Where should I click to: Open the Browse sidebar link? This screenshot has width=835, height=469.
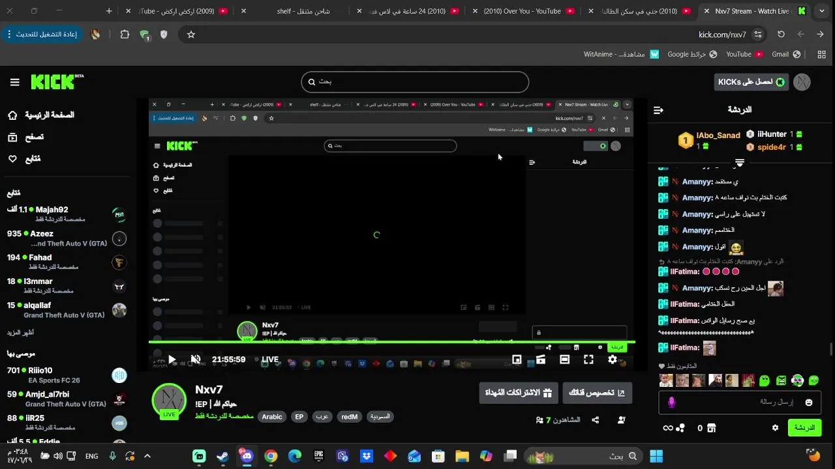pos(25,137)
